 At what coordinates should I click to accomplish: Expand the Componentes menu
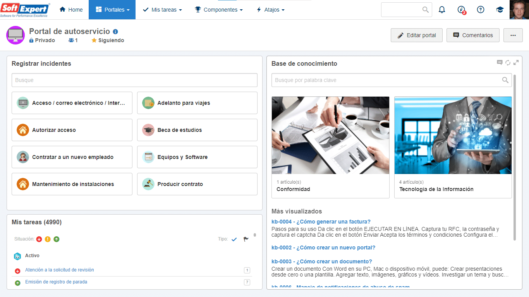219,10
